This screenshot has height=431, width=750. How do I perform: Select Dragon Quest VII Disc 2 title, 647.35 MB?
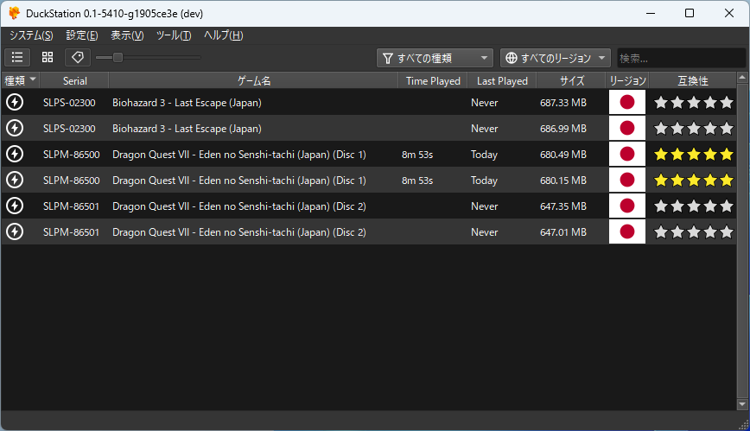239,206
